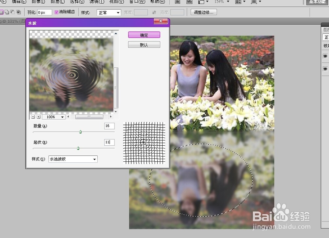This screenshot has width=329, height=238.
Task: Select the add to selection mode icon
Action: [7, 12]
